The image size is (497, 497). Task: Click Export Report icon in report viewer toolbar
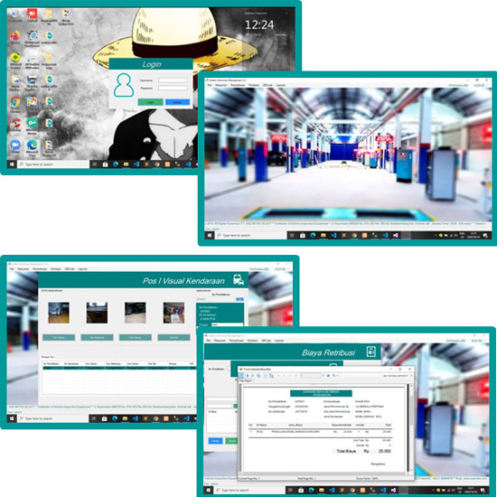click(x=241, y=375)
